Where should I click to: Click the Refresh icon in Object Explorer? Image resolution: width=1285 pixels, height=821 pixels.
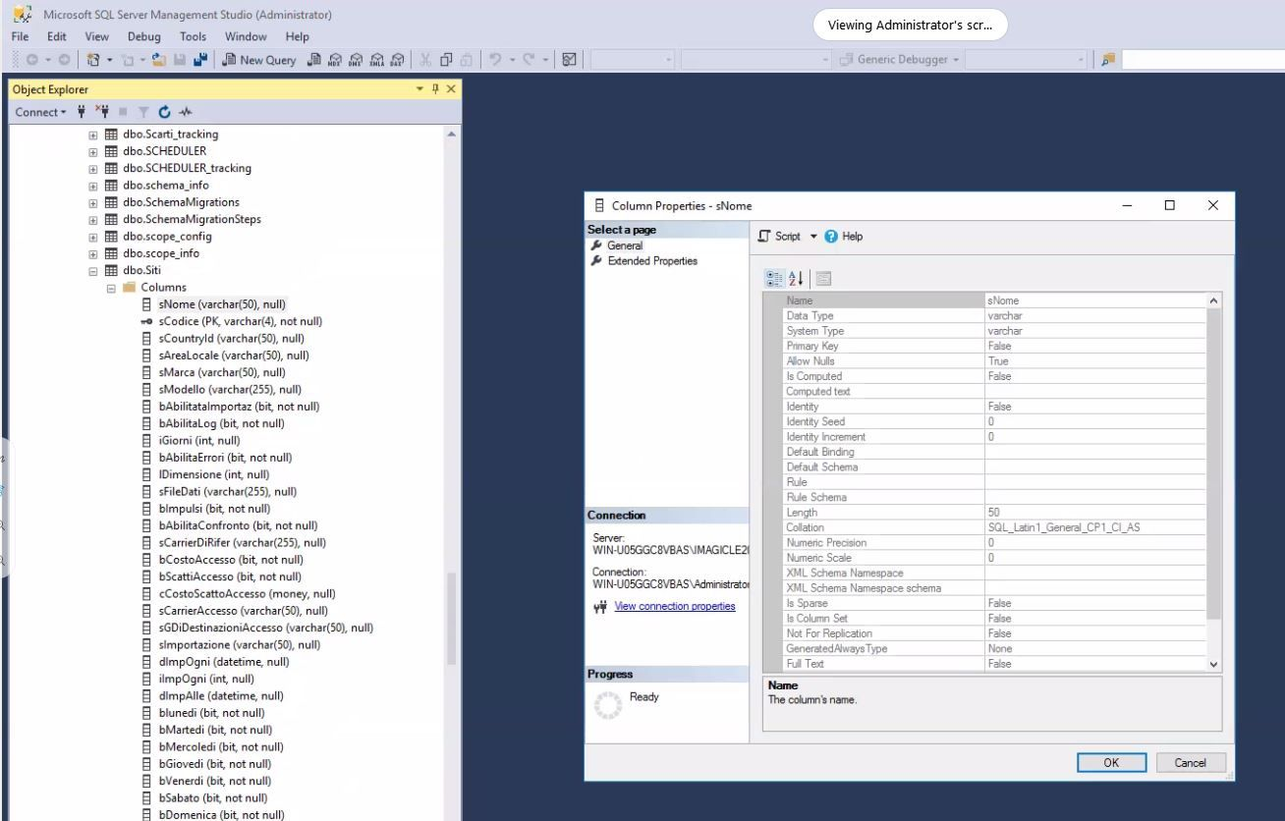tap(164, 112)
